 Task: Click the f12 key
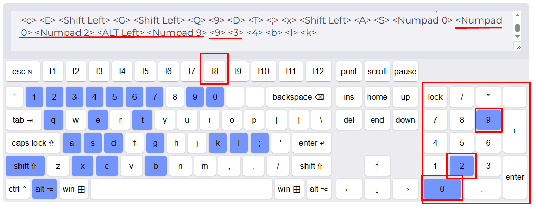click(318, 72)
